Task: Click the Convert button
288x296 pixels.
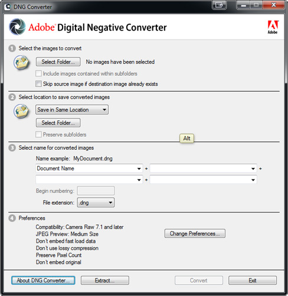Action: click(199, 281)
